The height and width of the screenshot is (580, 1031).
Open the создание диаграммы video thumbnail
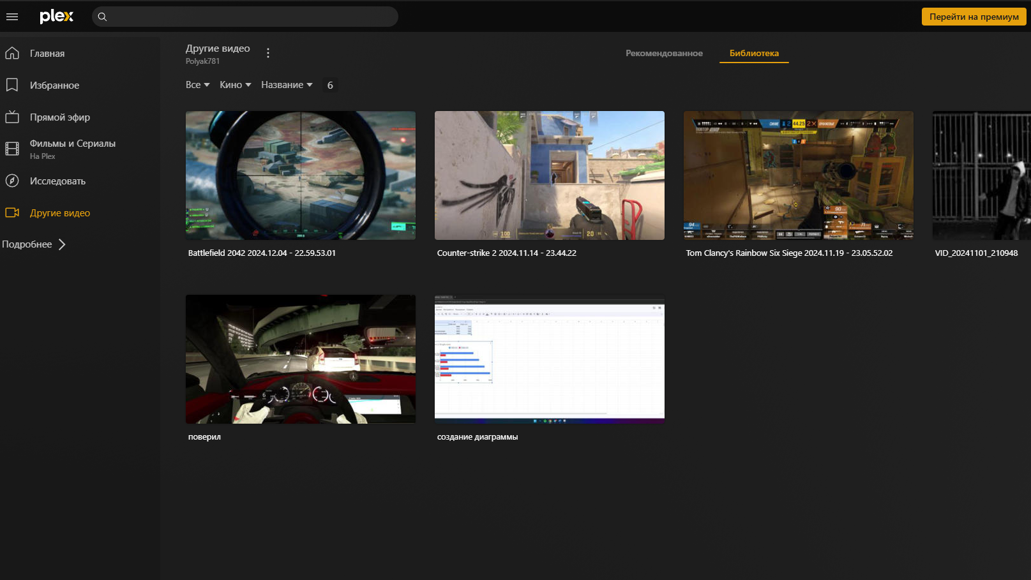[x=550, y=359]
